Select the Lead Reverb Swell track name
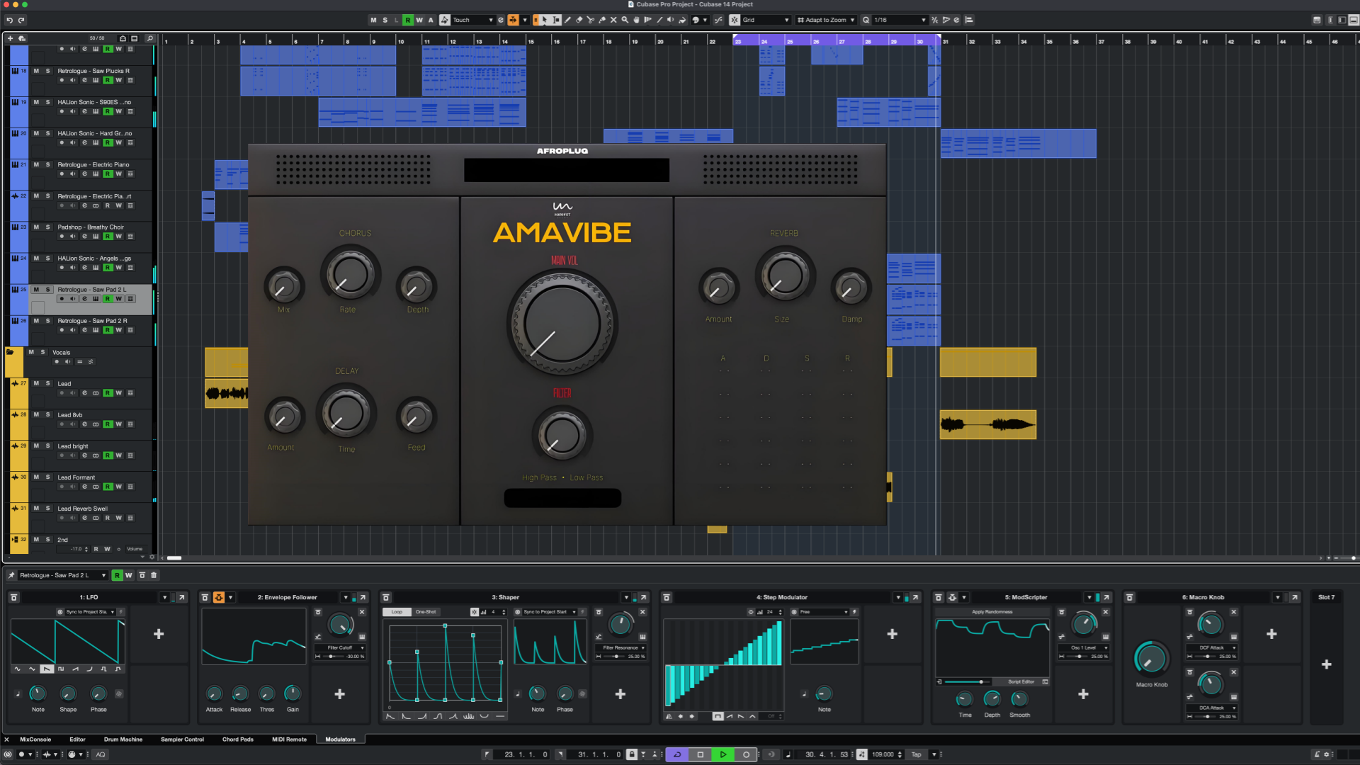 tap(82, 509)
